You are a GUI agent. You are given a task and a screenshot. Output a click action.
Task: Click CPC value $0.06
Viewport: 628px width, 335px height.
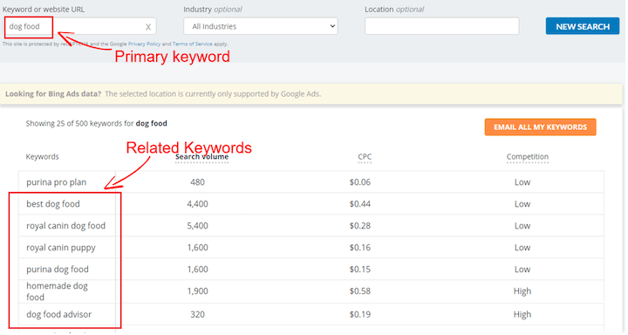360,182
